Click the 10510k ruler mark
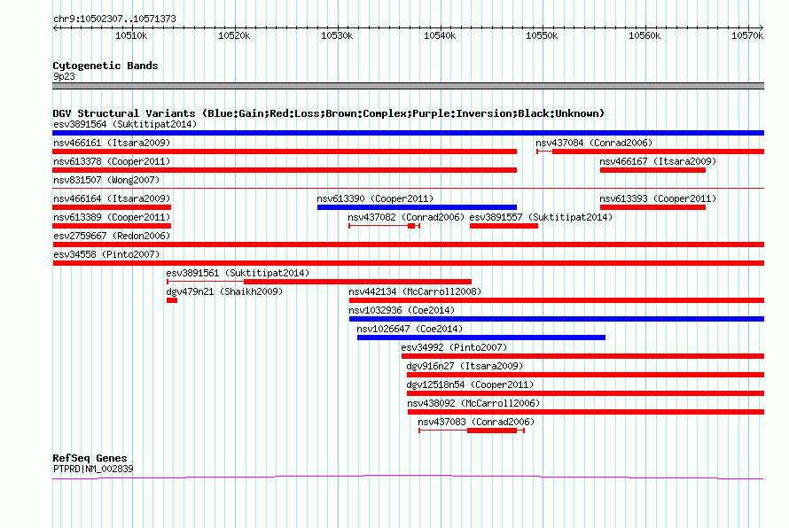Image resolution: width=789 pixels, height=528 pixels. coord(131,35)
